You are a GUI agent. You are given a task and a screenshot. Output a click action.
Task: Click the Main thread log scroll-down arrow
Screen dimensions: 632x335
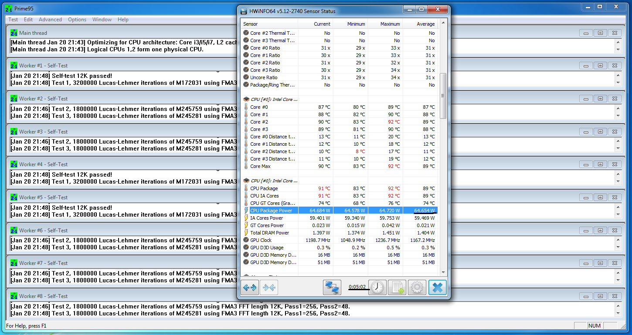point(617,50)
